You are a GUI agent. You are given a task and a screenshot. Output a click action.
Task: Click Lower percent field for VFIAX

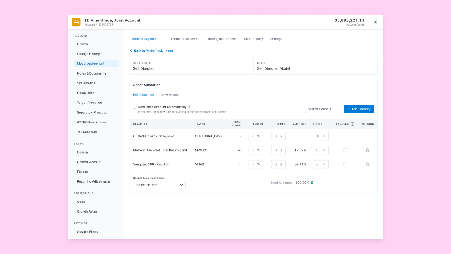coord(256,164)
